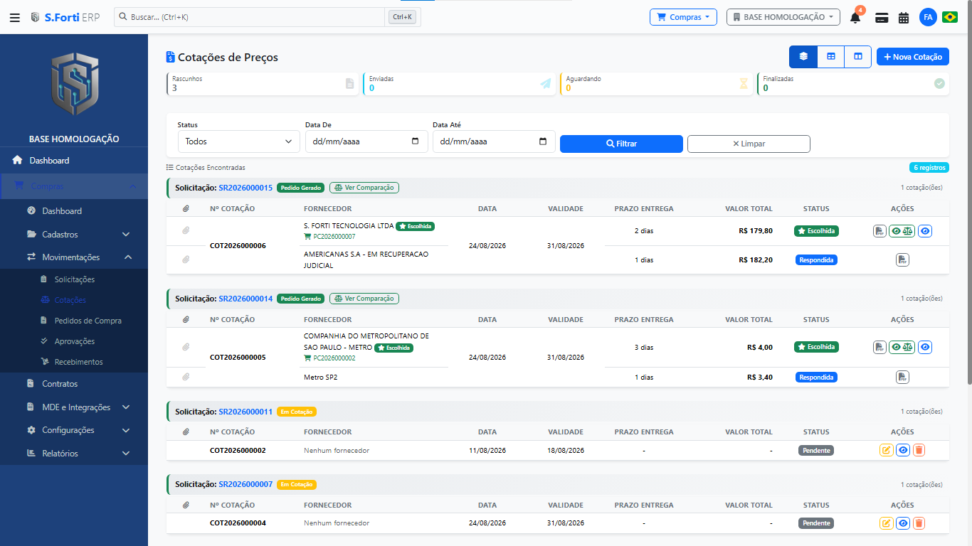972x546 pixels.
Task: Expand Relatórios in the sidebar
Action: pyautogui.click(x=74, y=454)
